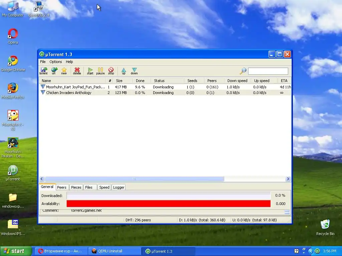Select the Opera desktop shortcut
342x256 pixels.
coord(13,36)
